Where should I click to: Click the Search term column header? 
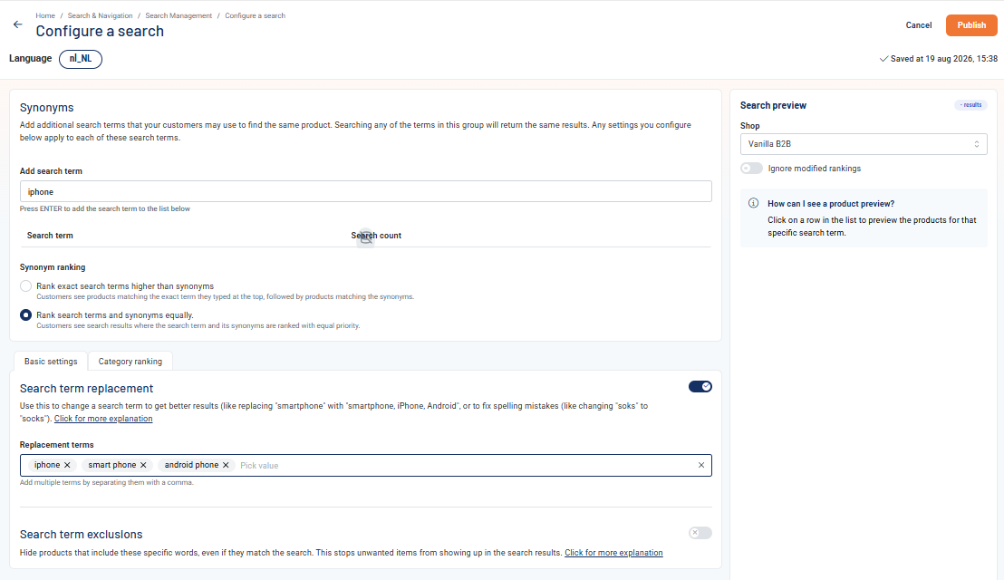[50, 236]
